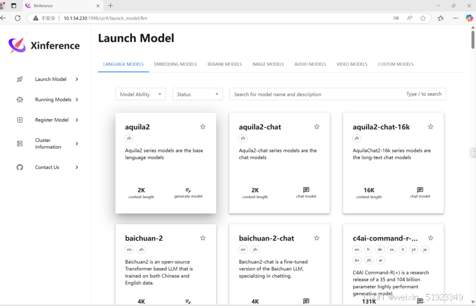Click chat model icon on aquila2-chat-16k card
This screenshot has width=476, height=306.
point(420,190)
